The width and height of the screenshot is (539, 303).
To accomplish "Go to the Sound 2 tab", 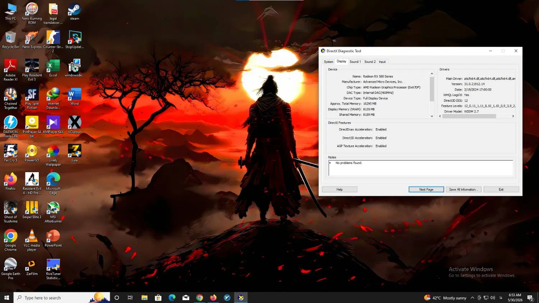I will [x=370, y=62].
